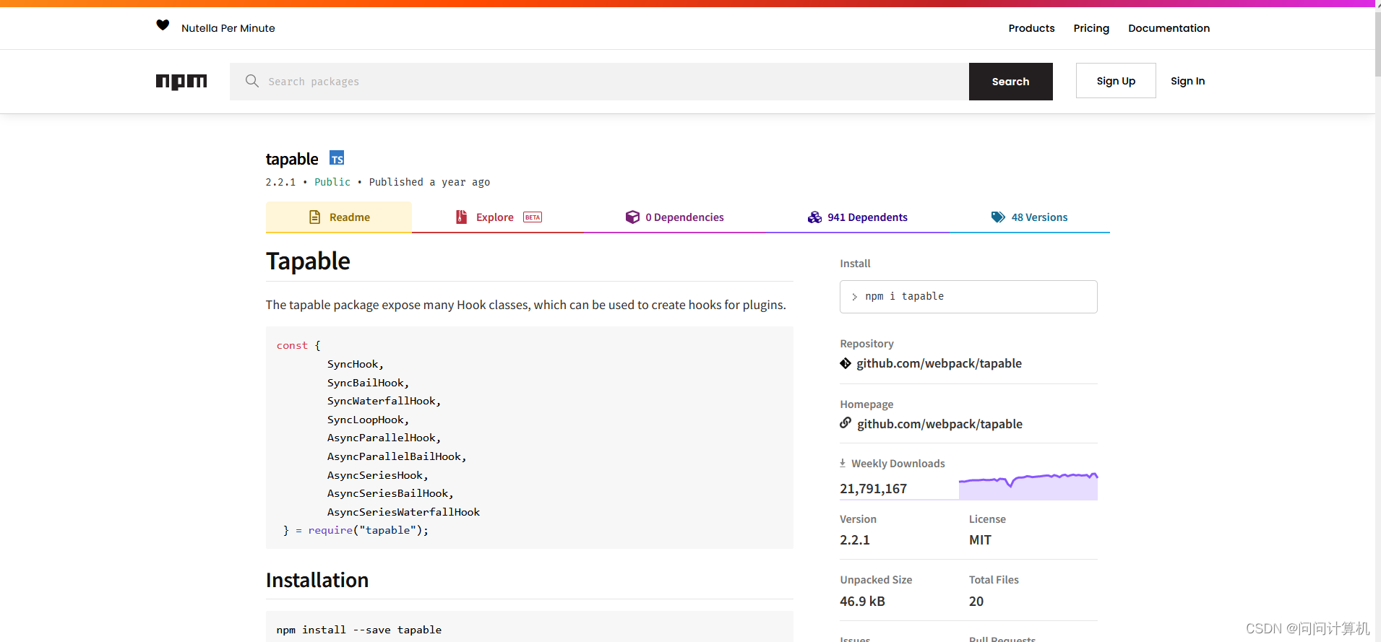Click the install command prompt chevron
1381x642 pixels.
pos(854,297)
